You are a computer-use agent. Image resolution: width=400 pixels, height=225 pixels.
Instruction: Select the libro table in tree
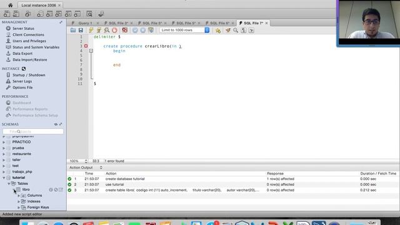point(26,189)
